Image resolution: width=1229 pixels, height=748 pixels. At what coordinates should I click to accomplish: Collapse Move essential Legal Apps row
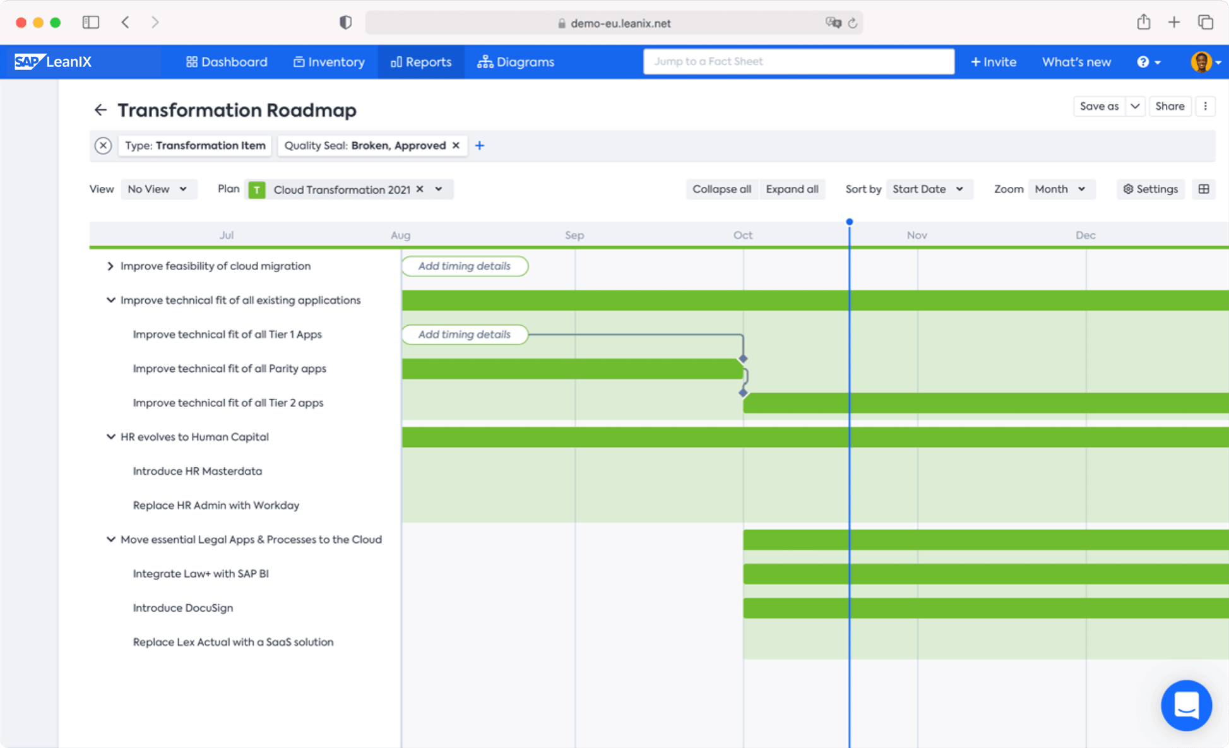pos(110,539)
